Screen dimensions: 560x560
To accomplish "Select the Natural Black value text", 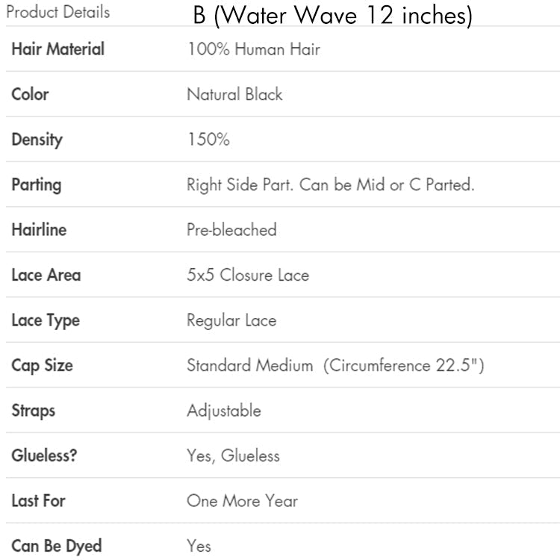I will [234, 94].
